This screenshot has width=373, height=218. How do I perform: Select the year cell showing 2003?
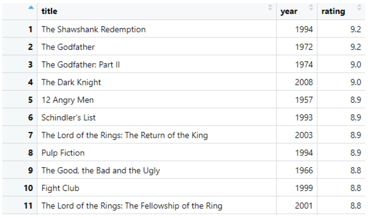click(304, 135)
